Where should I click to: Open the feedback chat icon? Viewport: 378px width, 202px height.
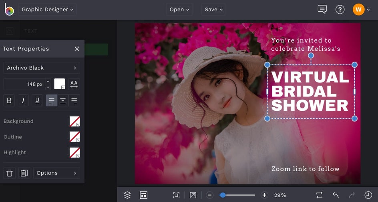(322, 9)
